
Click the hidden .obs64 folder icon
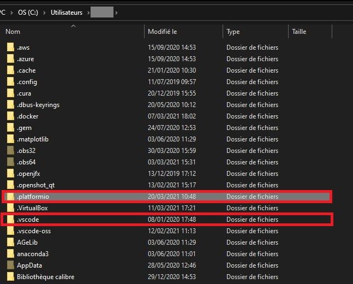[x=10, y=162]
